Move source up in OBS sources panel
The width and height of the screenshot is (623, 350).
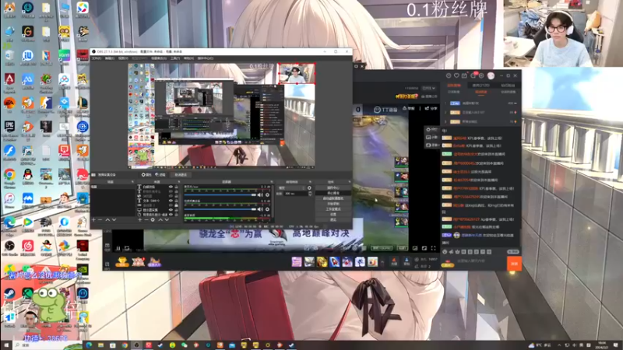pos(160,219)
